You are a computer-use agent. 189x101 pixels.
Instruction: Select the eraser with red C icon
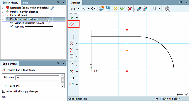coord(145,9)
